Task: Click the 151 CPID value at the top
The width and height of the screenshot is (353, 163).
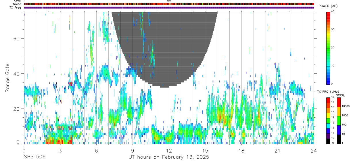Action: pos(169,1)
